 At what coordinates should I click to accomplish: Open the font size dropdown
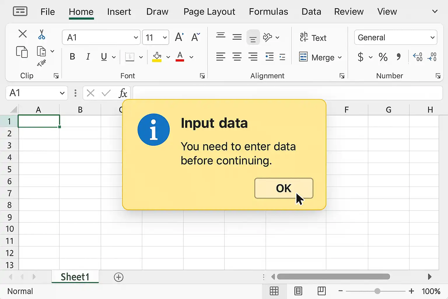[x=165, y=38]
